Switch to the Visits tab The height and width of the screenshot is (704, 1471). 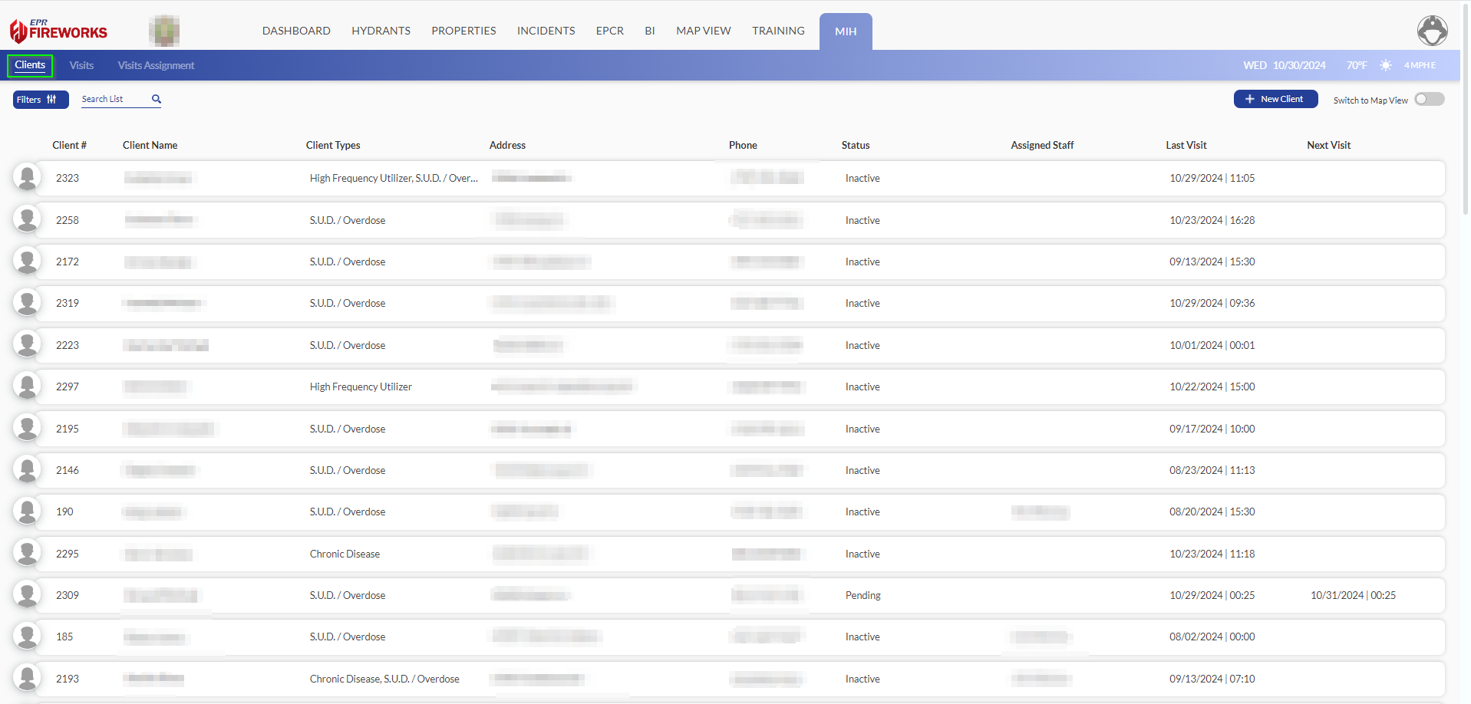pos(81,65)
